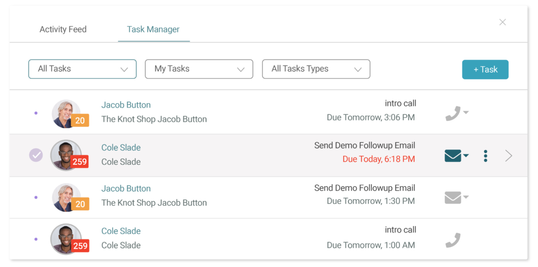
Task: Click the right chevron arrow on Cole Slade's highlighted row
Action: (x=509, y=156)
